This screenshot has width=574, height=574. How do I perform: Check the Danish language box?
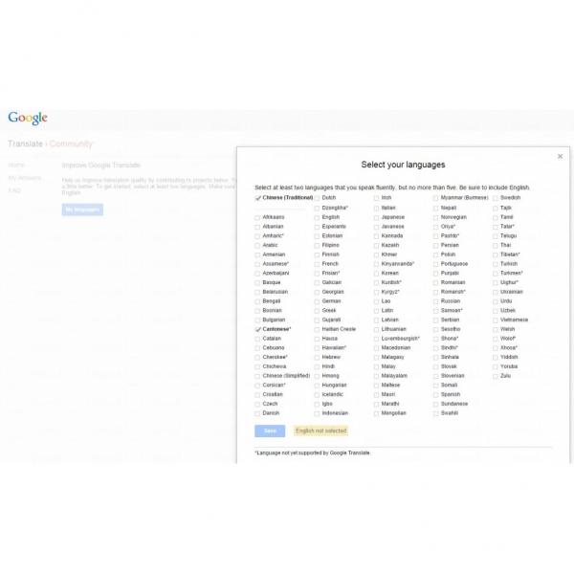click(257, 413)
